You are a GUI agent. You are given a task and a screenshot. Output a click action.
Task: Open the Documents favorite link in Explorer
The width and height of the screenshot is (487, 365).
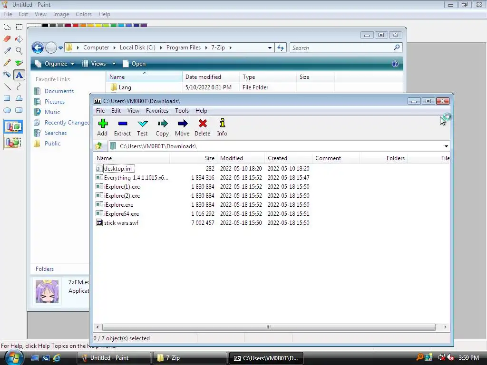click(59, 91)
